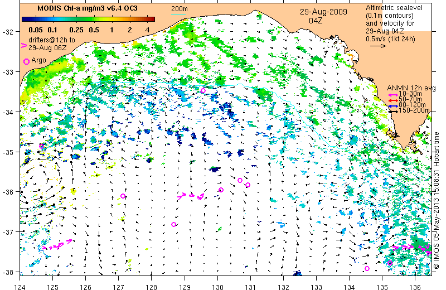Select the Argo float near 134.5E 37.9S
The image size is (446, 290).
[367, 269]
